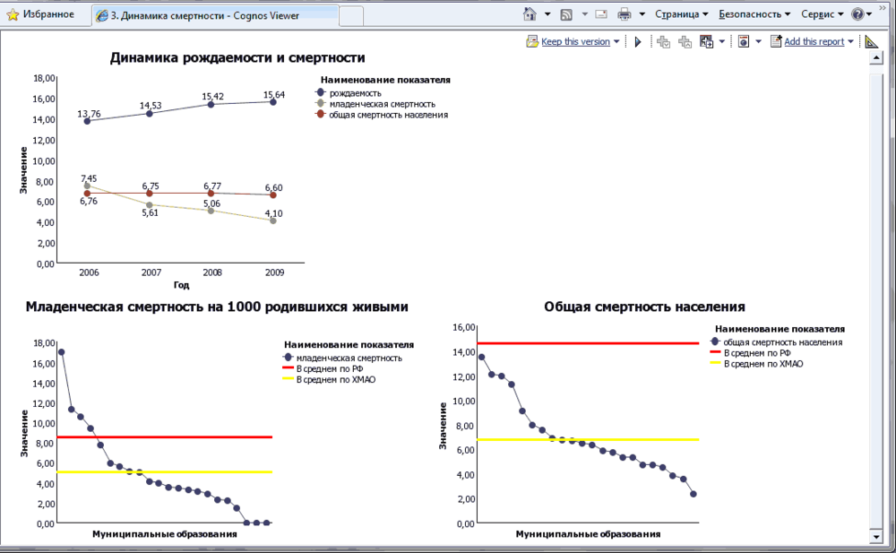Click the Drill Down icon
Image resolution: width=896 pixels, height=553 pixels.
pos(663,41)
